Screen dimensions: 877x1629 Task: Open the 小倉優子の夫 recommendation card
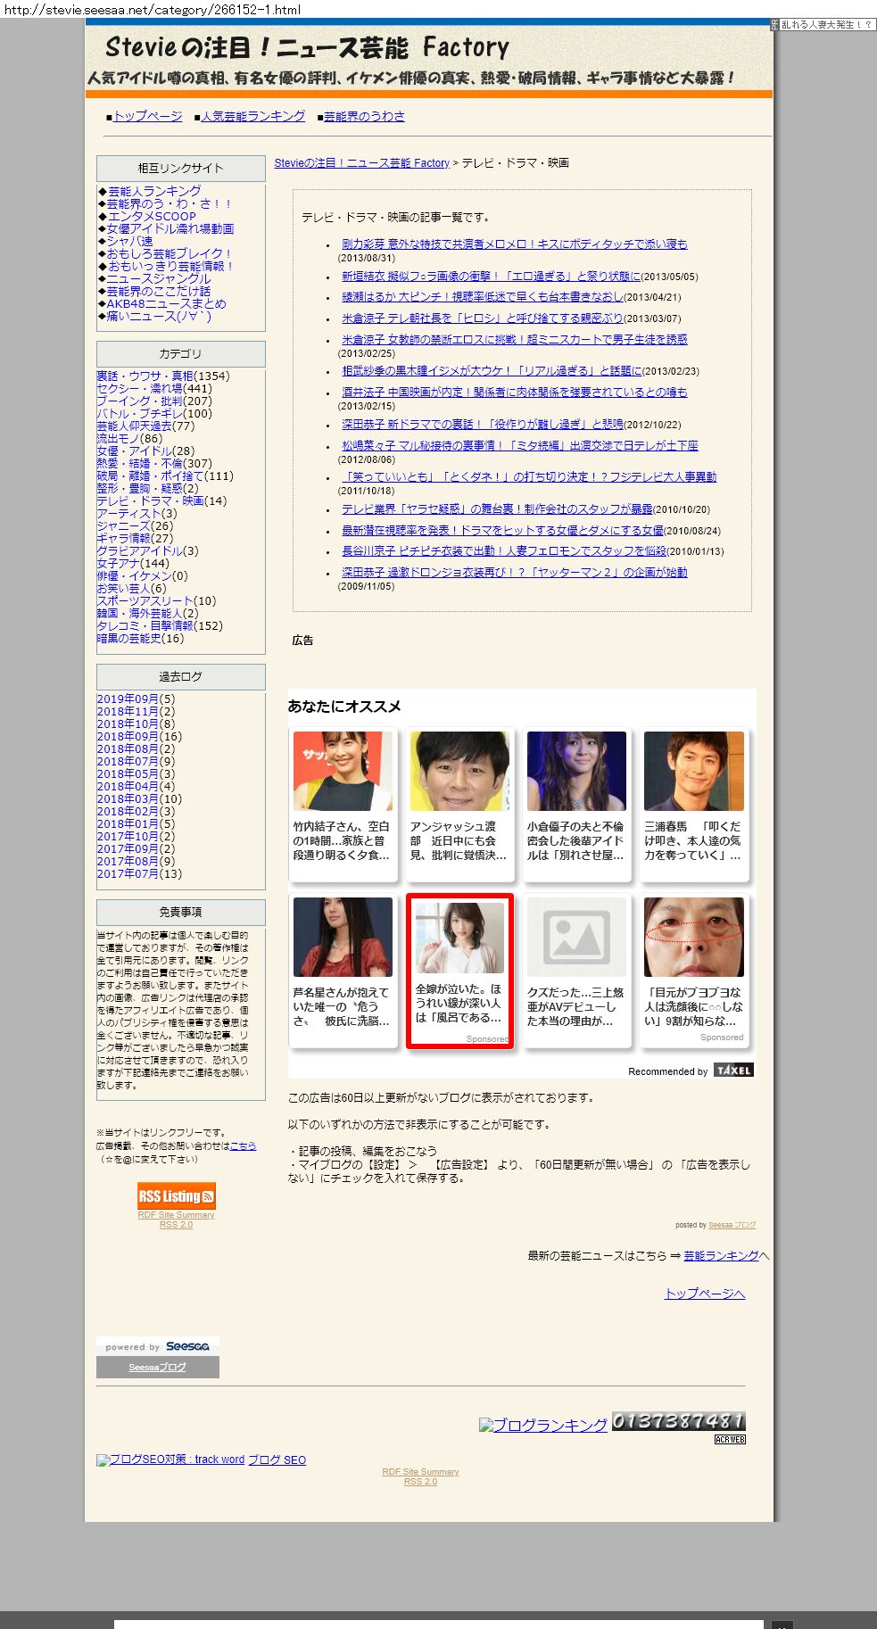pos(576,804)
